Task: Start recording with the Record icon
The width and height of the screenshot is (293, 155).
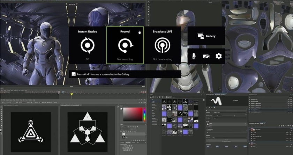Action: [125, 45]
